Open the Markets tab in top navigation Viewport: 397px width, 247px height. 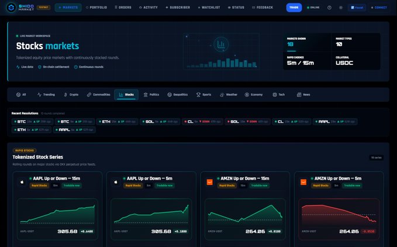[x=68, y=8]
